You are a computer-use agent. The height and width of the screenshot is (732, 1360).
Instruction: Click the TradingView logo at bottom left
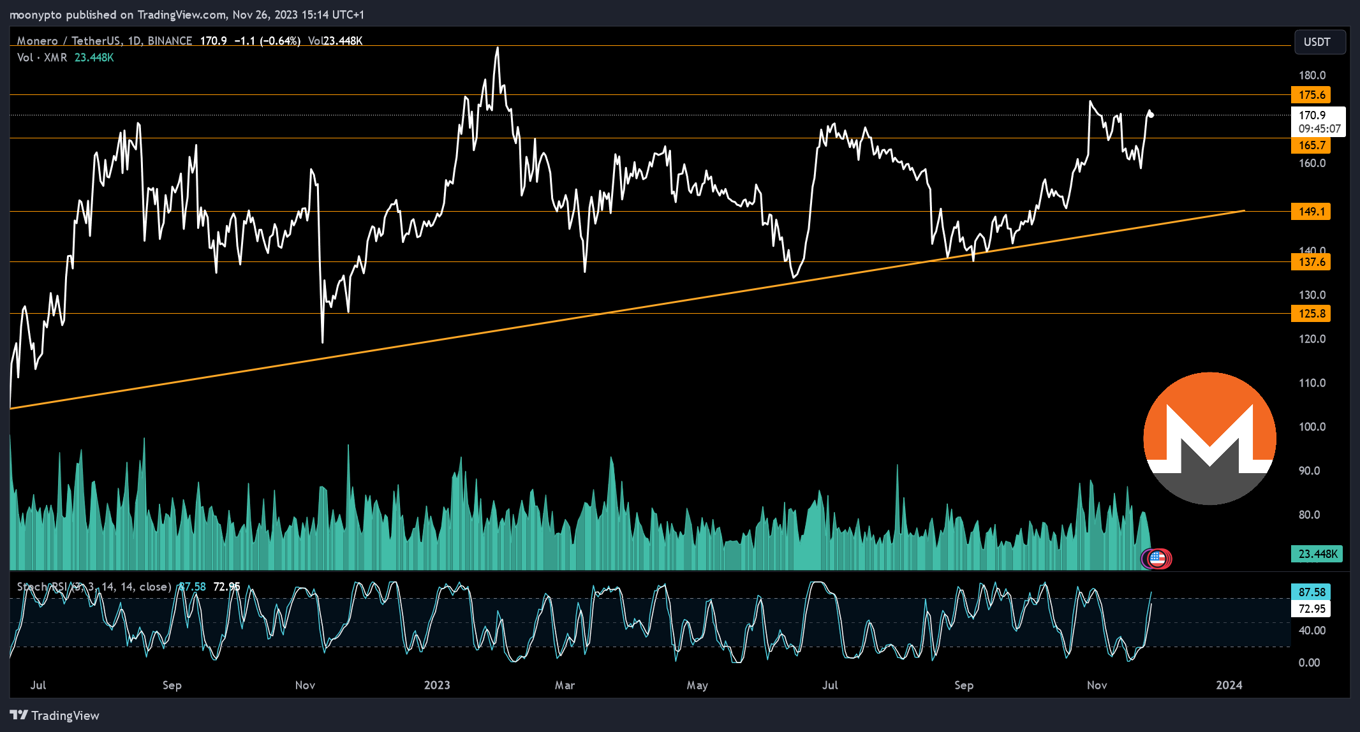55,715
